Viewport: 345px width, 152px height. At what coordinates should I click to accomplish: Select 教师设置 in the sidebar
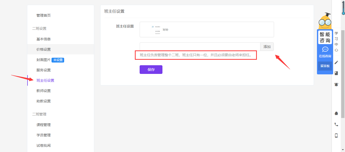coord(43,91)
